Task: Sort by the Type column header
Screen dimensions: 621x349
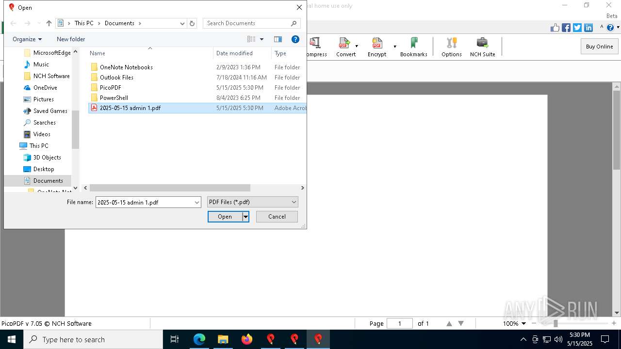Action: (289, 53)
